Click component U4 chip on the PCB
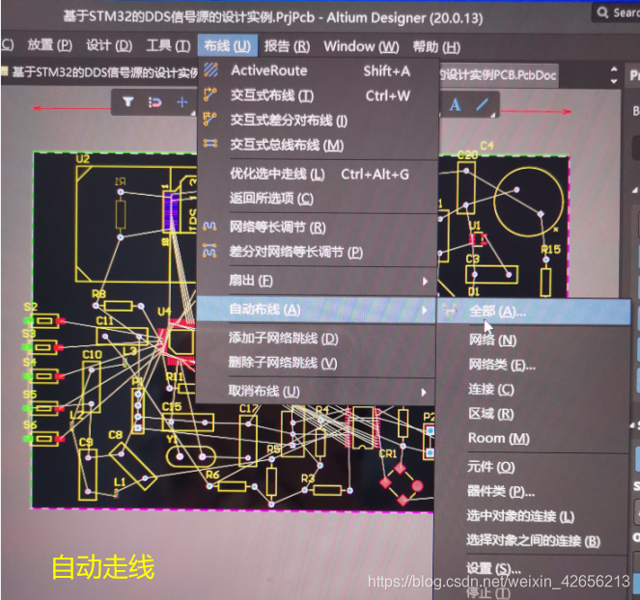Viewport: 640px width, 600px height. click(180, 342)
